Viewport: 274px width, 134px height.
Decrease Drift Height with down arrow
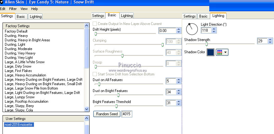(x=178, y=32)
